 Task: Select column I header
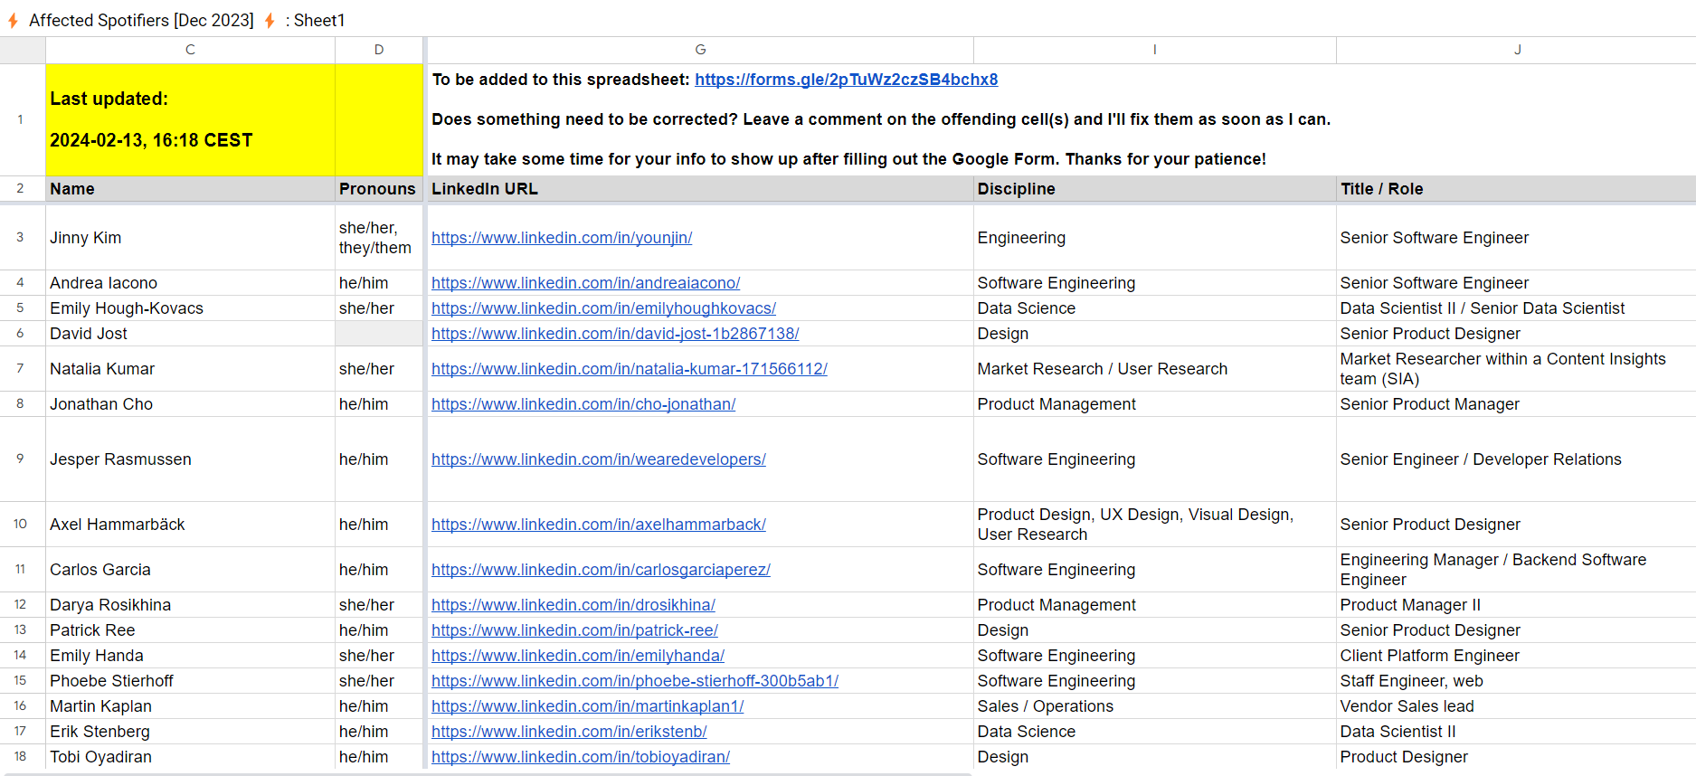click(1155, 50)
